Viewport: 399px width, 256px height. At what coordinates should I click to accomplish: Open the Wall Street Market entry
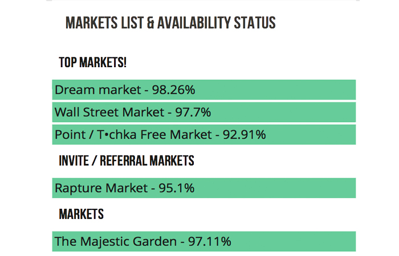(108, 112)
